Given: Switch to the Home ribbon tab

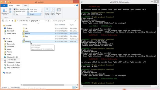Looking at the screenshot, I should click(x=11, y=5).
